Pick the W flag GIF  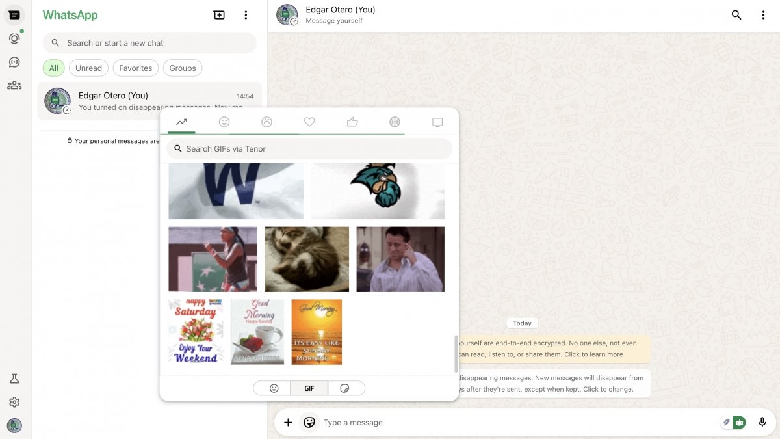click(236, 191)
